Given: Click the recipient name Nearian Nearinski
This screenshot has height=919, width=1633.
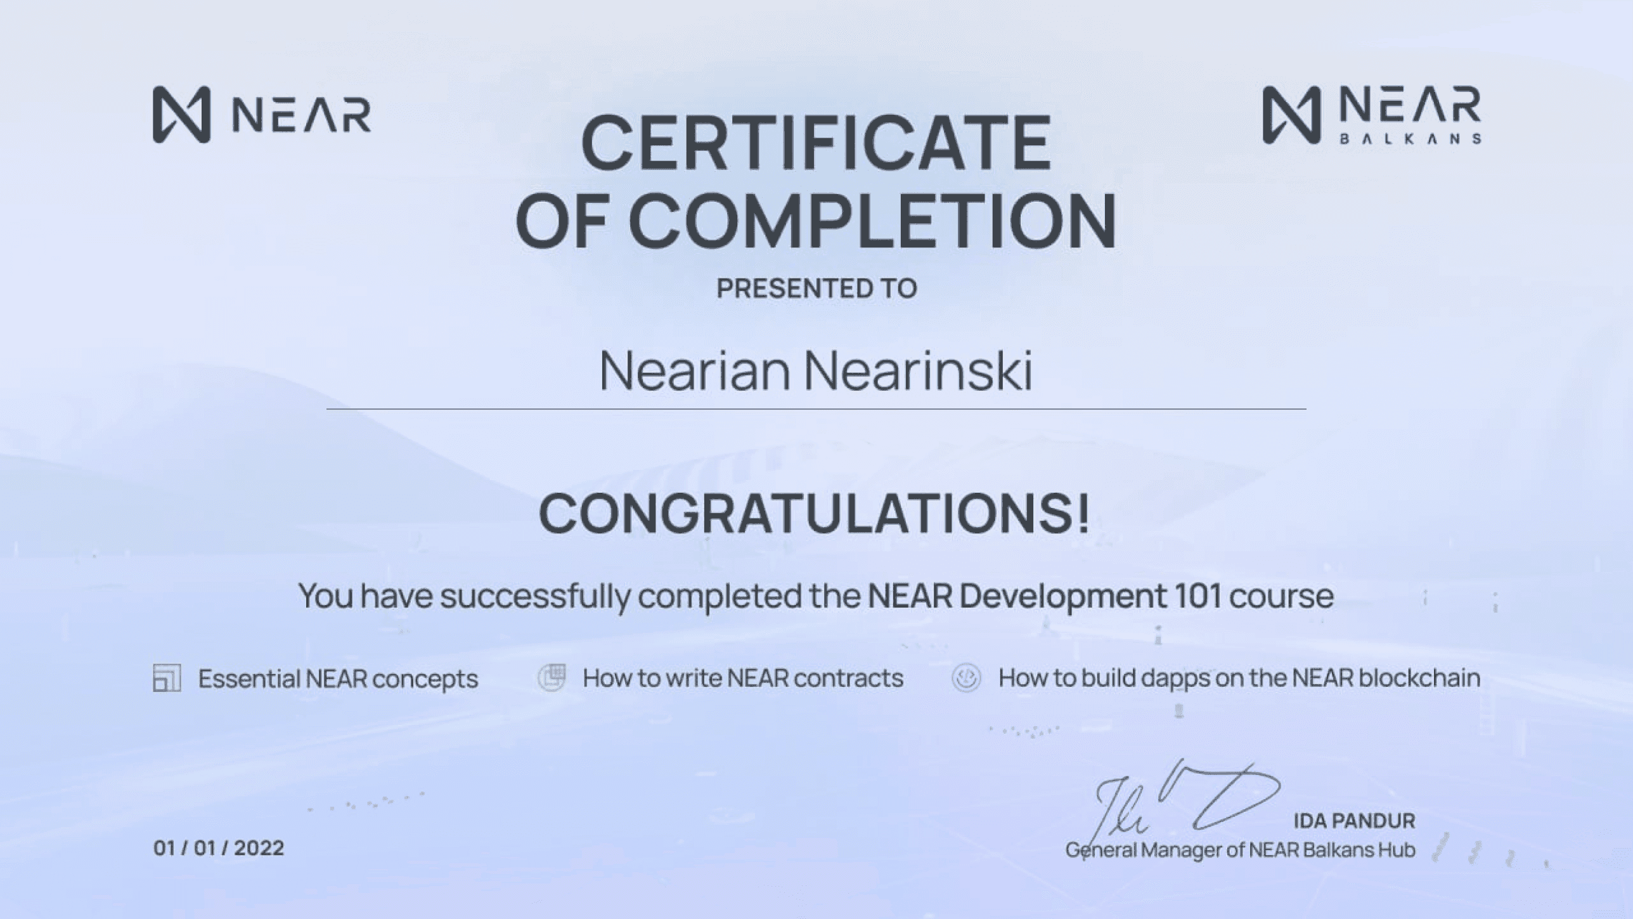Looking at the screenshot, I should (816, 371).
